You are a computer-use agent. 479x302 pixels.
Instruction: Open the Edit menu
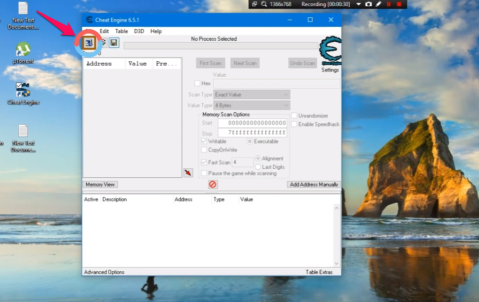(104, 31)
